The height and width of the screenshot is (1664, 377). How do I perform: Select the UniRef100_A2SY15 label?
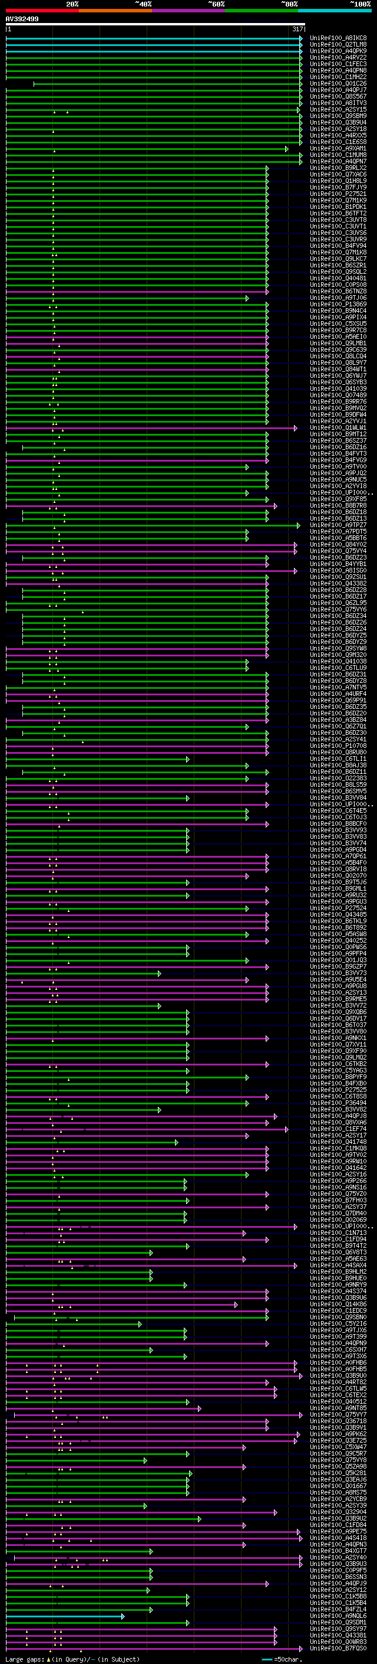338,109
